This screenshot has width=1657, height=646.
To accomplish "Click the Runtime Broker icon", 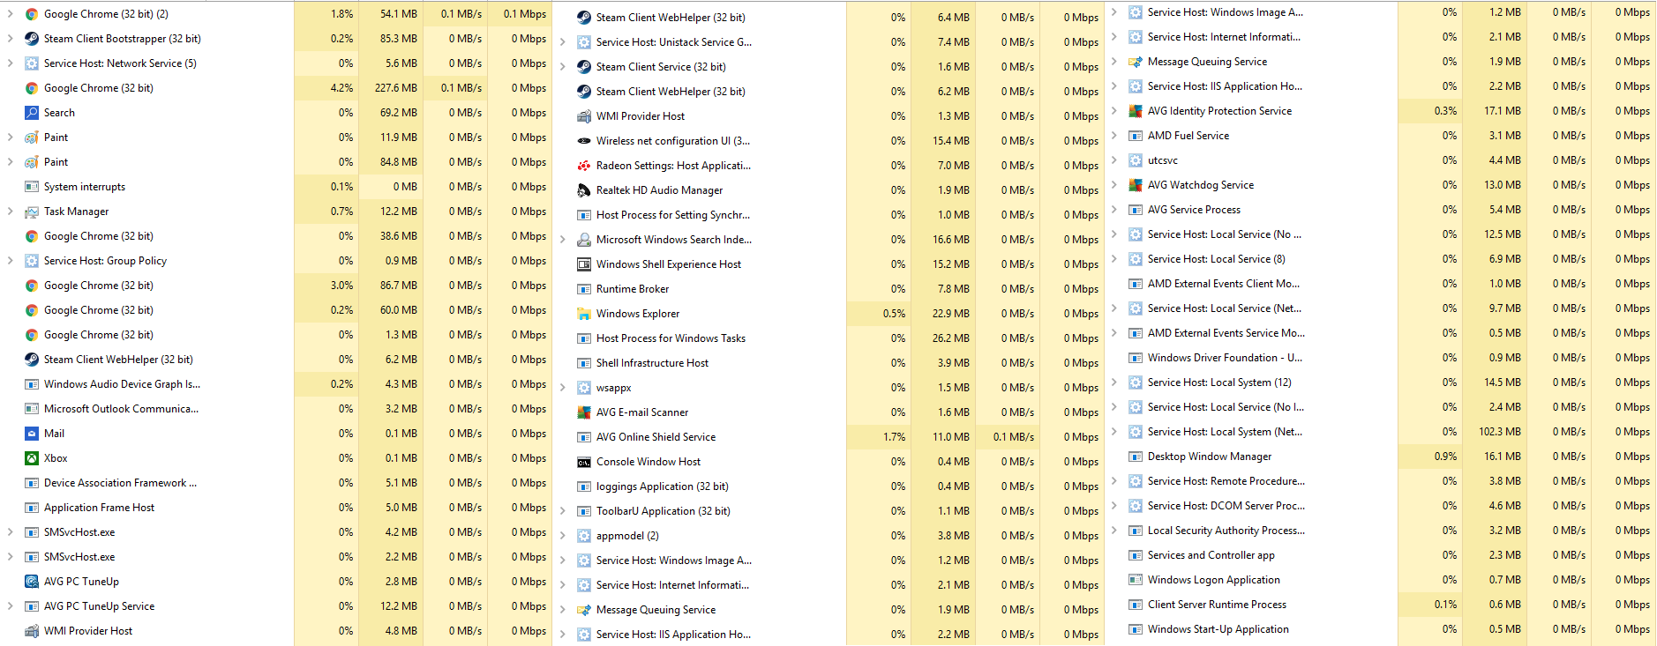I will click(584, 289).
